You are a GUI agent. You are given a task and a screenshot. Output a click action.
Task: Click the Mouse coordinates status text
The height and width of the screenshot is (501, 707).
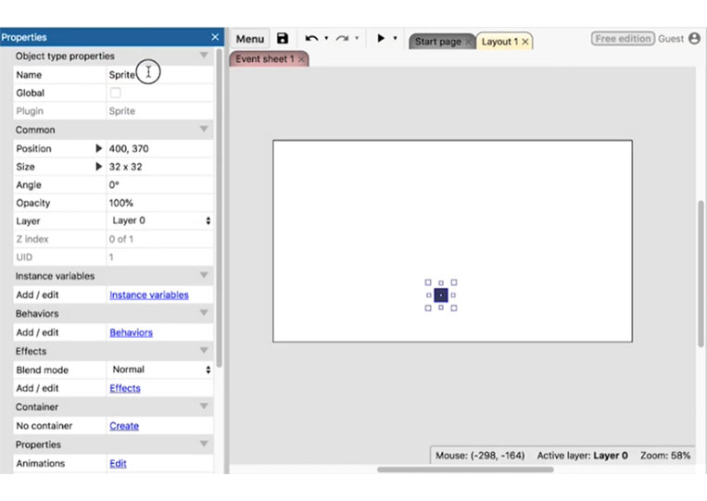click(480, 456)
